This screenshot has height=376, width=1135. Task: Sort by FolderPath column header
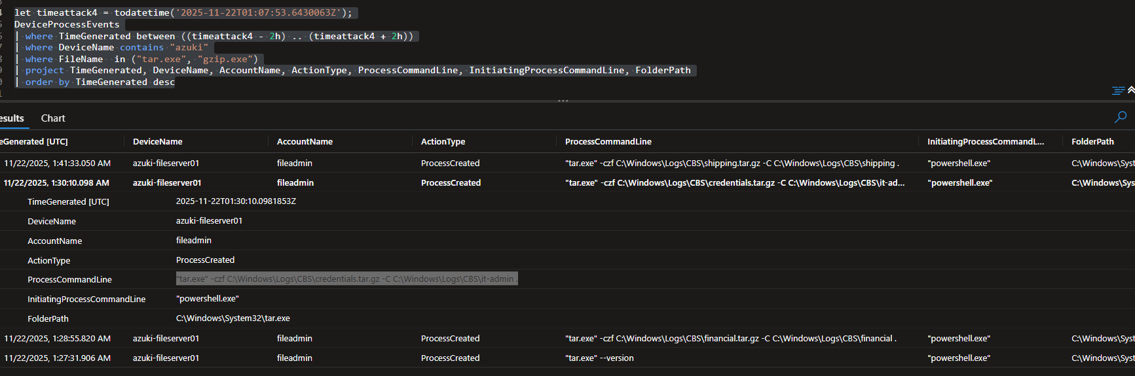(x=1092, y=142)
